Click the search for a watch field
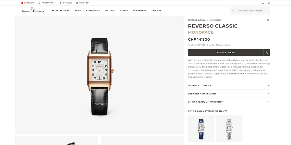The height and width of the screenshot is (145, 291). point(250,11)
